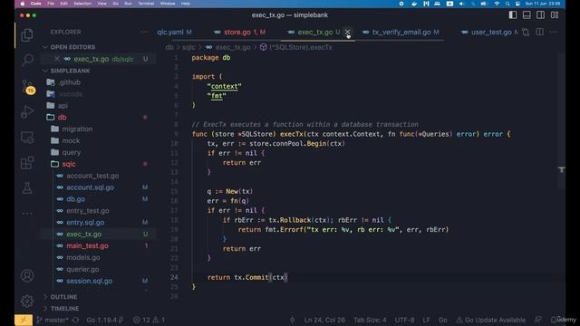Change Tab Size: 4 indentation setting
This screenshot has width=580, height=326.
tap(370, 320)
